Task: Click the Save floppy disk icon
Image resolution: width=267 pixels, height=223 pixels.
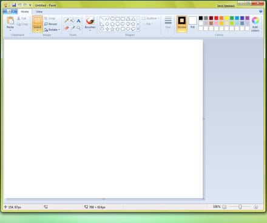Action: tap(14, 5)
